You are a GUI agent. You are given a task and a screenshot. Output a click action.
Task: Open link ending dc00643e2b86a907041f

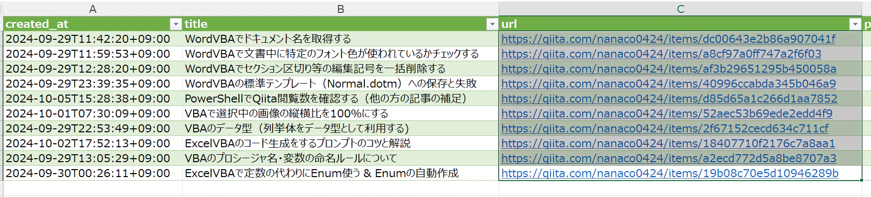(668, 39)
